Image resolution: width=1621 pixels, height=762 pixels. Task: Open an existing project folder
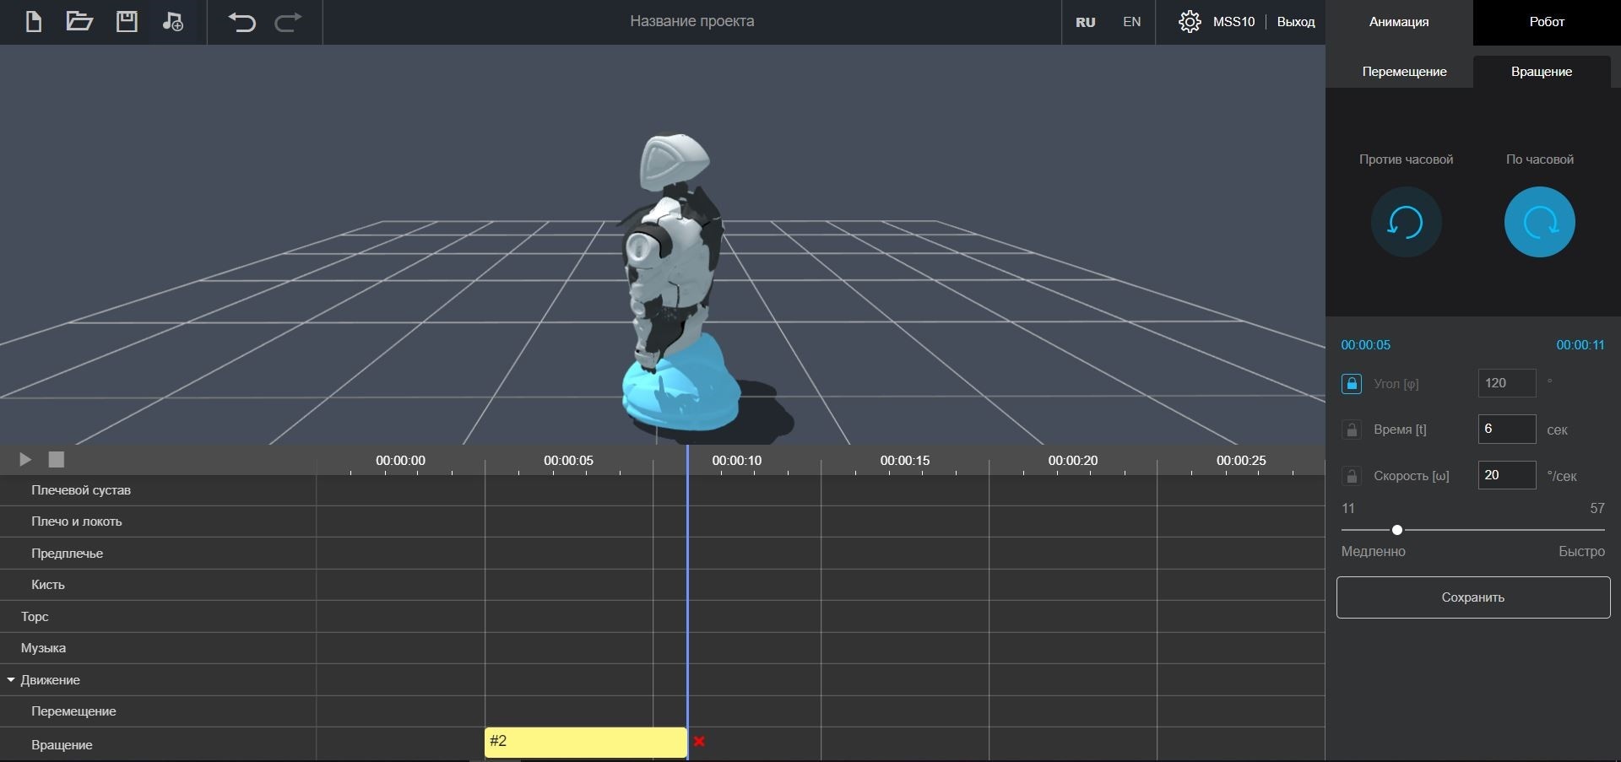click(x=79, y=22)
